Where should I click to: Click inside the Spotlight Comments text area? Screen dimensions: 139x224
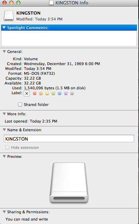(x=69, y=38)
